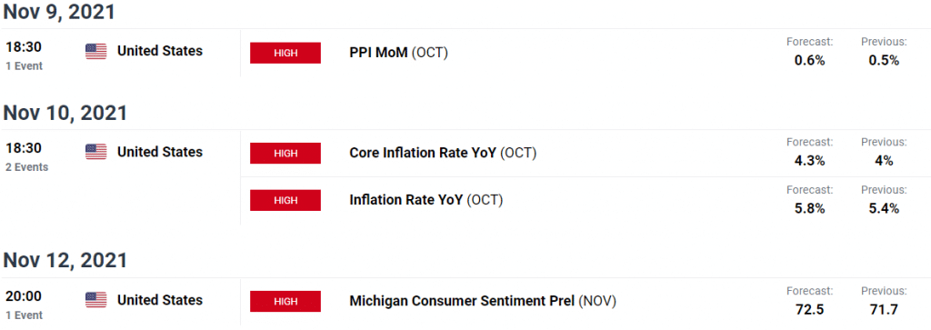Click the US flag on Nov 12 row
The height and width of the screenshot is (330, 931).
[95, 300]
